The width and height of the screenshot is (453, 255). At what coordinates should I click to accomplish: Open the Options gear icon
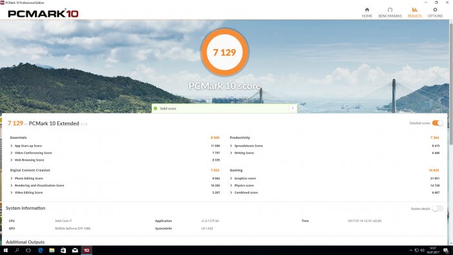[435, 10]
